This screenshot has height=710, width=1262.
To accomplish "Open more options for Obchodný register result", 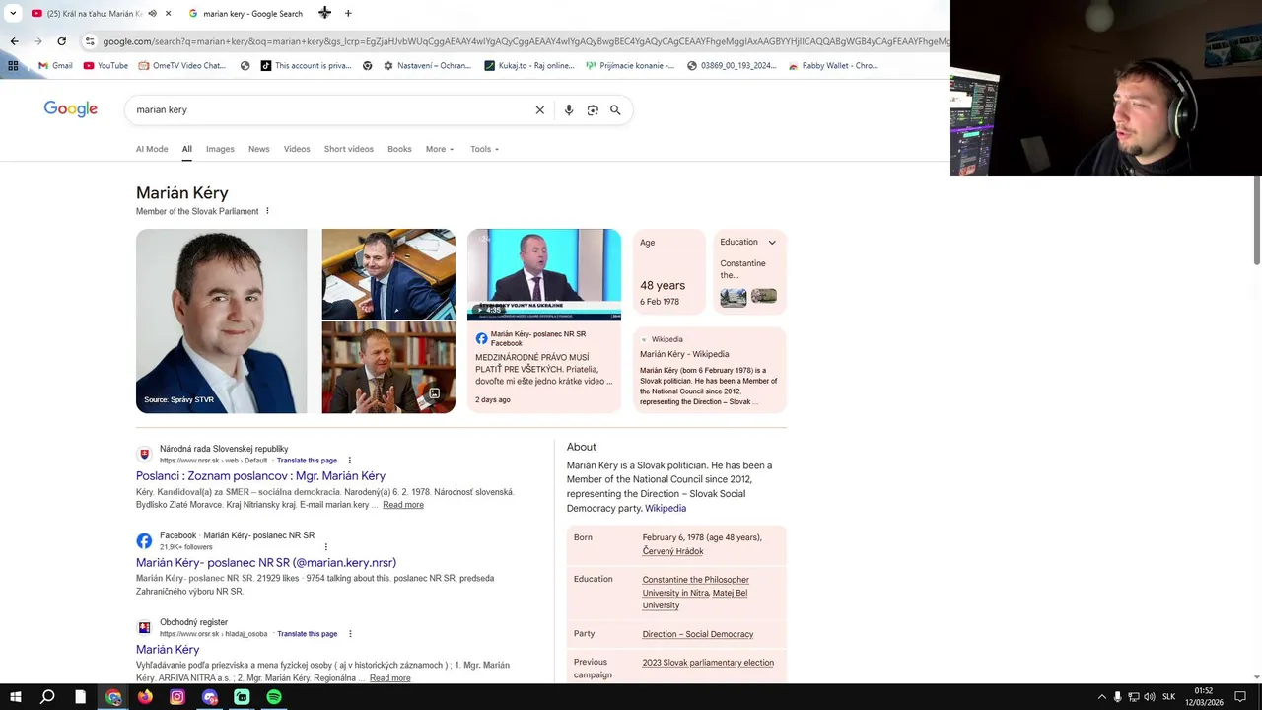I will point(350,634).
